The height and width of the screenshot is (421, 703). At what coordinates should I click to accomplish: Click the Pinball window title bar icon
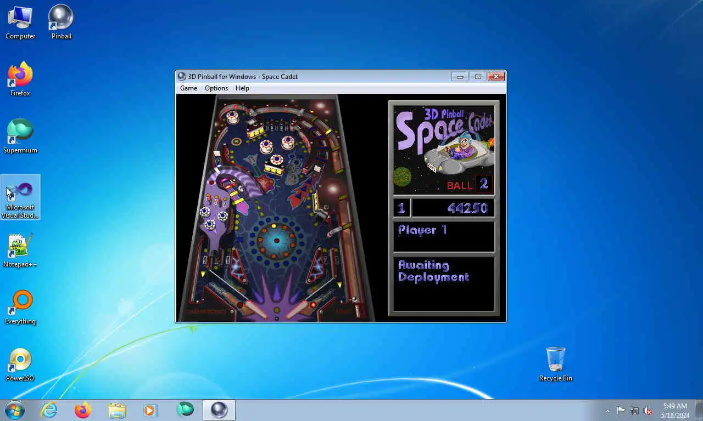(x=182, y=76)
